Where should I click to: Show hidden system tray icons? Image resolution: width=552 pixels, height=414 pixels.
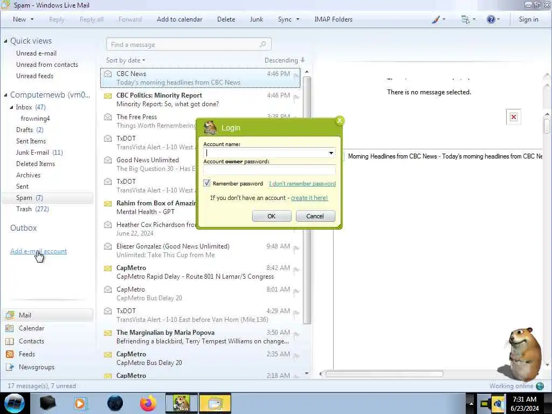[471, 403]
